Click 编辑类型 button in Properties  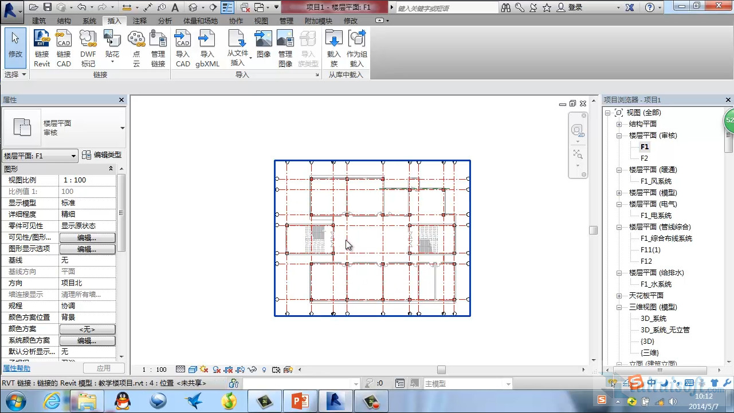click(102, 155)
